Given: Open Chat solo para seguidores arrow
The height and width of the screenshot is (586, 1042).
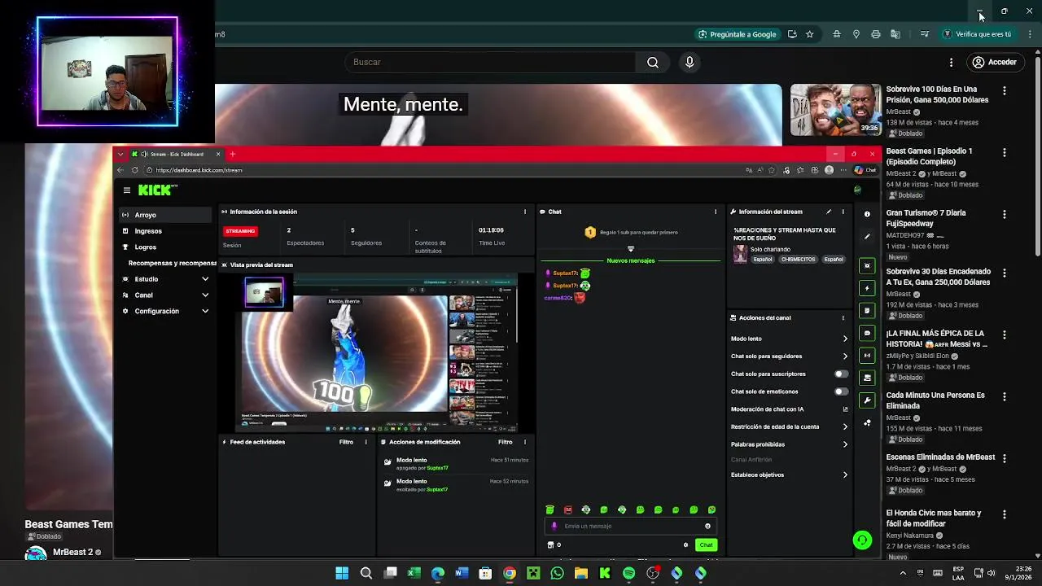Looking at the screenshot, I should coord(845,356).
